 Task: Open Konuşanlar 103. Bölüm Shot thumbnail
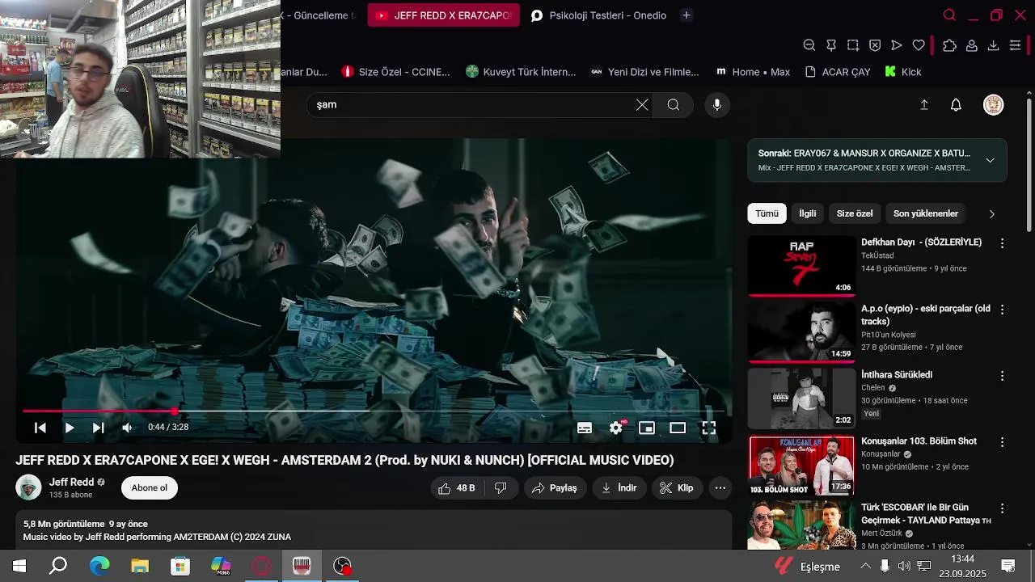click(801, 466)
